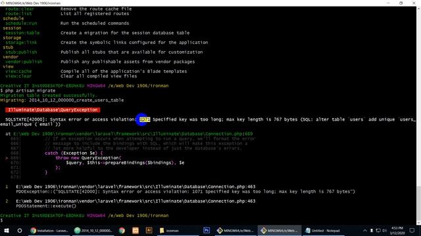Image resolution: width=421 pixels, height=236 pixels.
Task: Minimize the MINGW64 terminal window
Action: click(x=388, y=3)
